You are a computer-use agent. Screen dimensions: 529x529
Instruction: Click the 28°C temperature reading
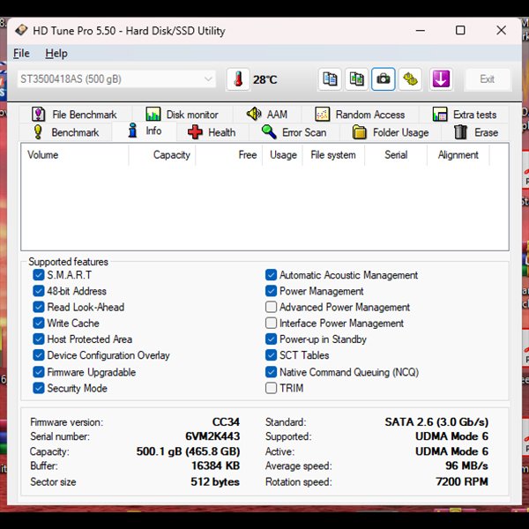(x=265, y=79)
